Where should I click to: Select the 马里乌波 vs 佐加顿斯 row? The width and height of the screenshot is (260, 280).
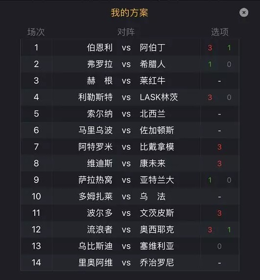(x=130, y=130)
